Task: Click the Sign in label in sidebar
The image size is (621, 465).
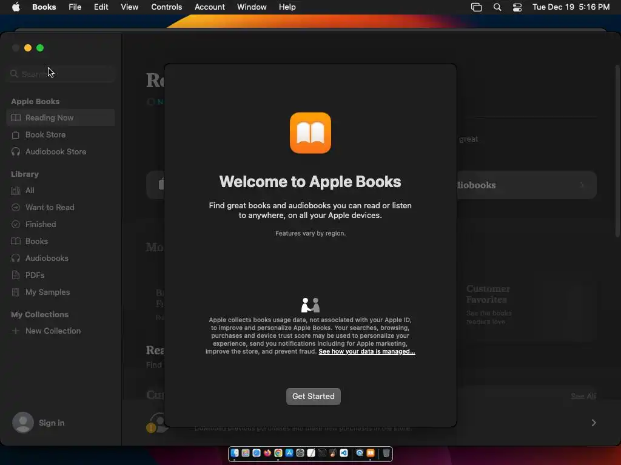Action: pos(52,423)
